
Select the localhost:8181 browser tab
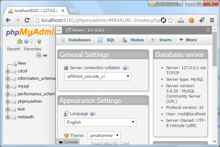point(36,11)
